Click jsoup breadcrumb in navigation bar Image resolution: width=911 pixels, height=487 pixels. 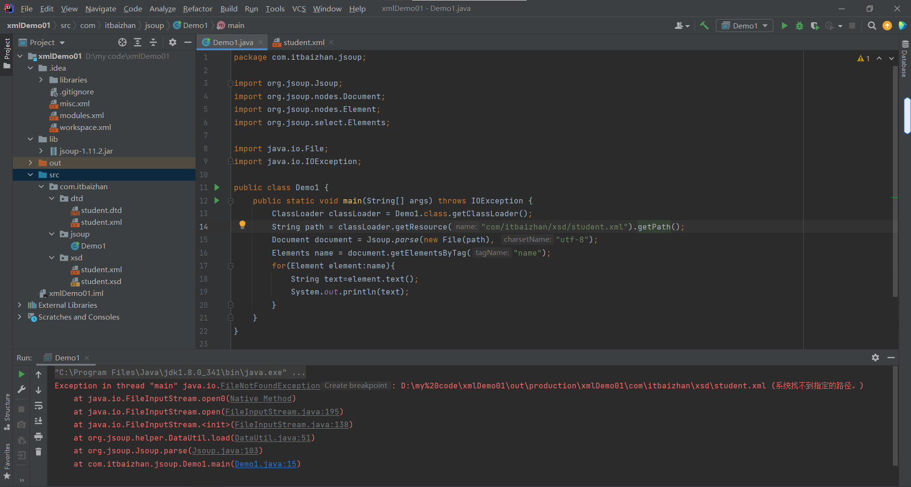click(154, 26)
